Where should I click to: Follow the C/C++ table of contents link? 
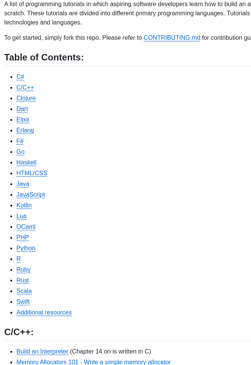(25, 88)
